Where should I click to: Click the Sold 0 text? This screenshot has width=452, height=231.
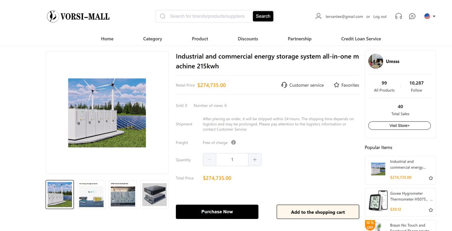point(182,105)
